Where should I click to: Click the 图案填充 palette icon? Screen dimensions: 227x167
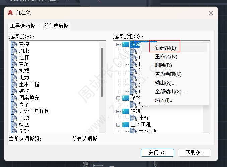click(14, 98)
